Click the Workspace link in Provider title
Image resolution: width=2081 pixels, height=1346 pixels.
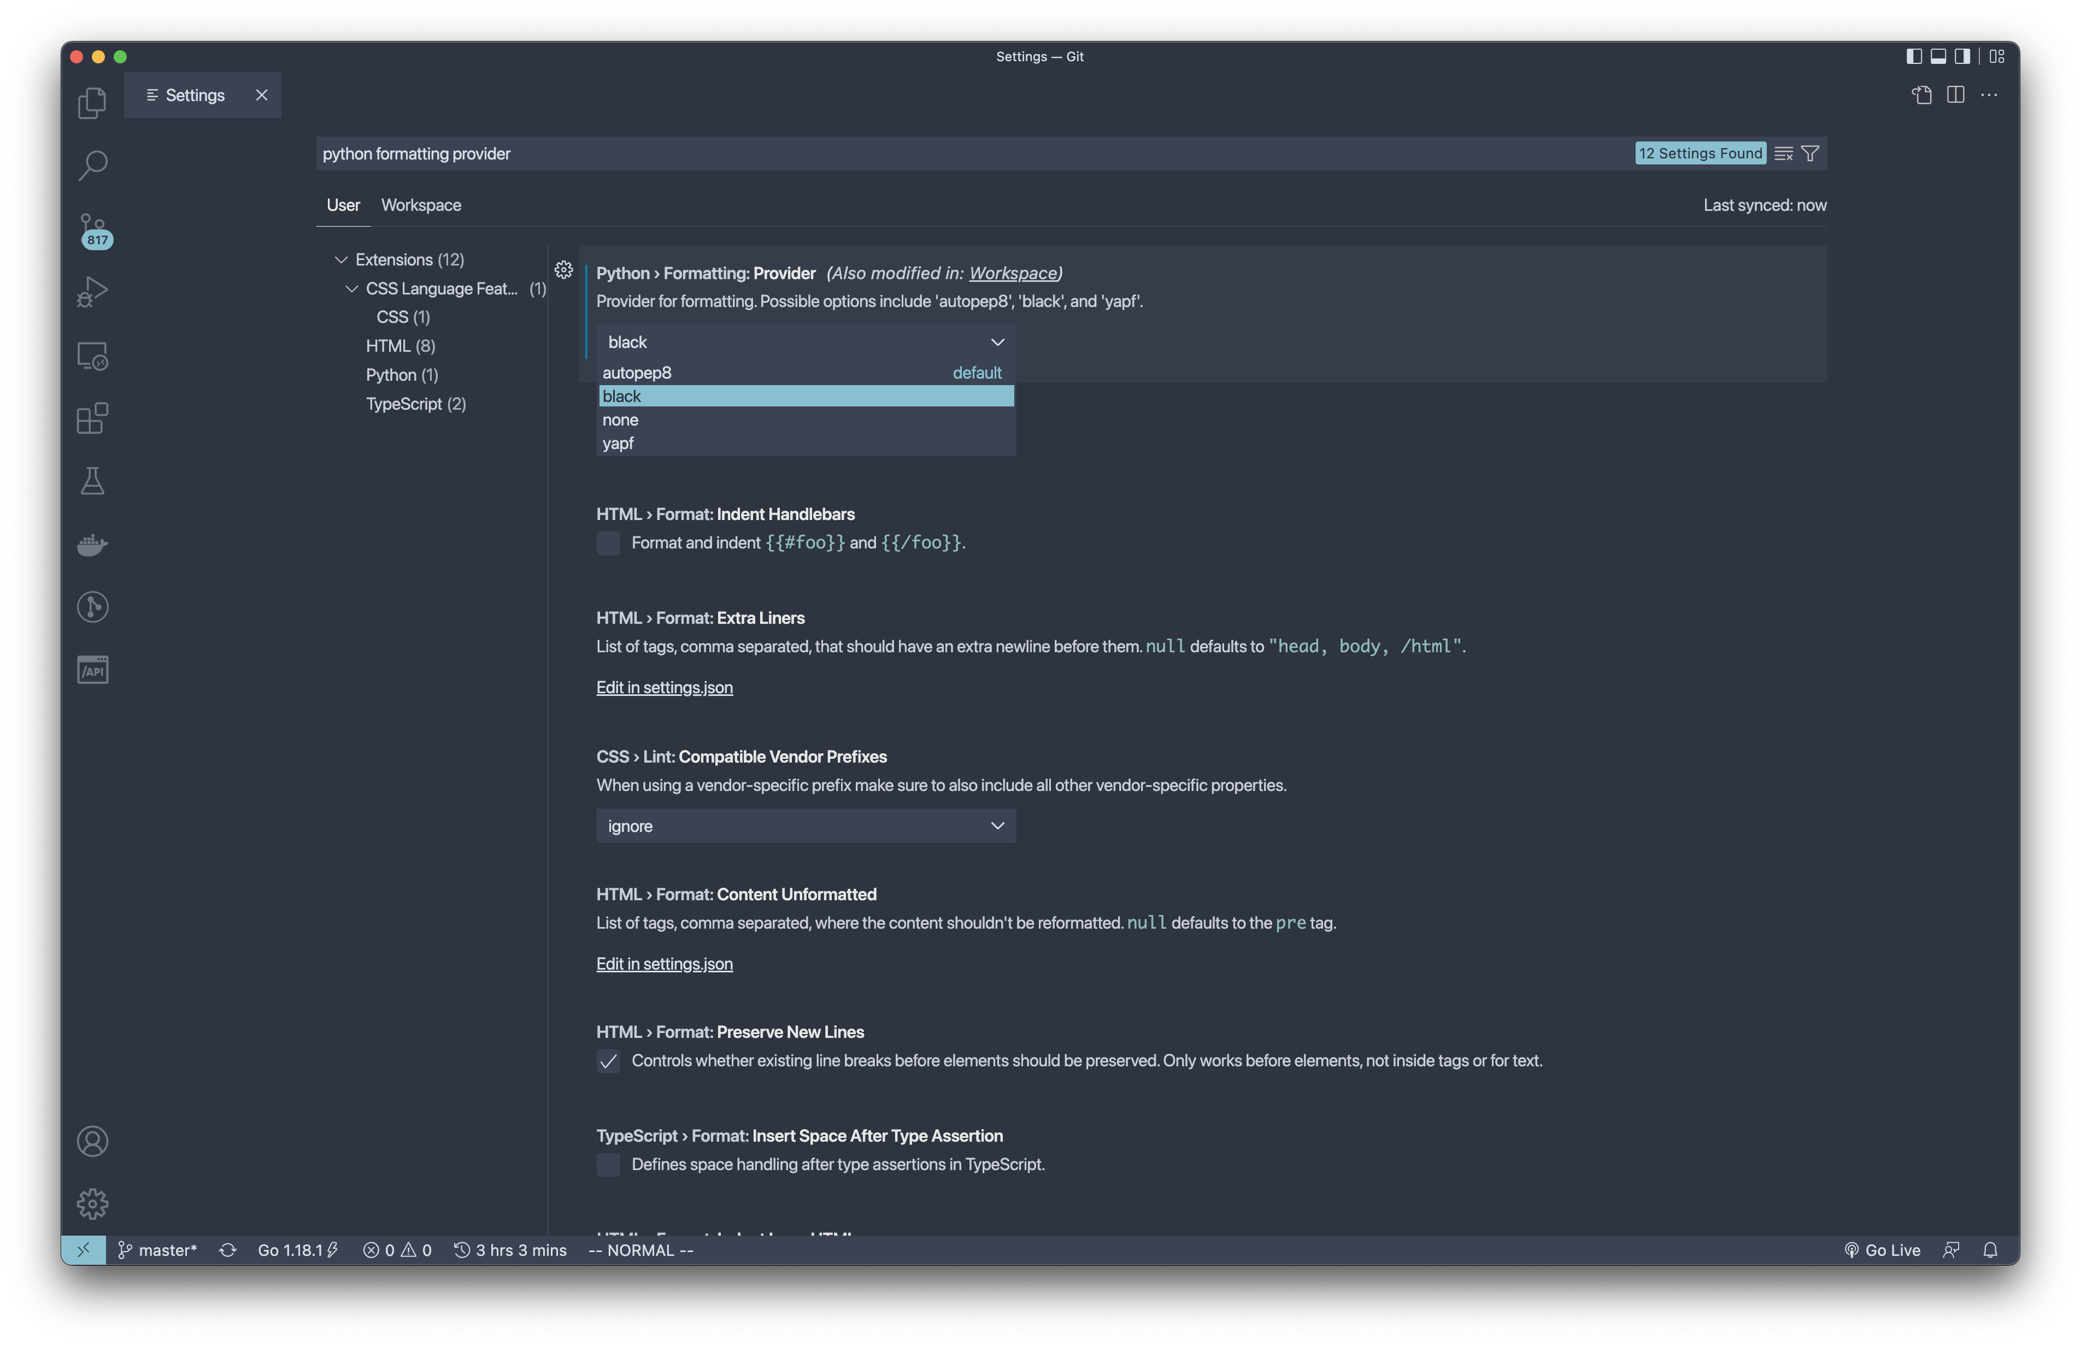tap(1012, 274)
